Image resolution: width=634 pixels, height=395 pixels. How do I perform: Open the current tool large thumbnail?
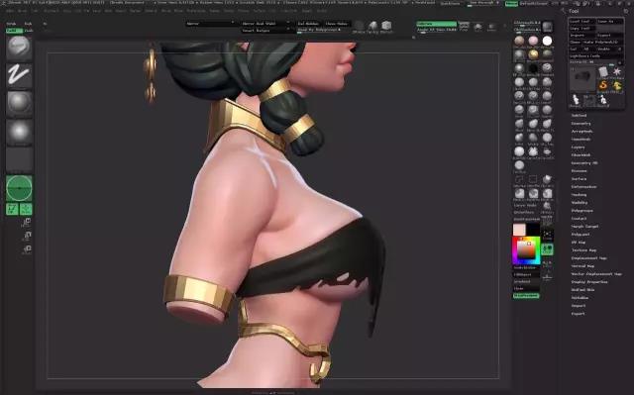coord(582,79)
